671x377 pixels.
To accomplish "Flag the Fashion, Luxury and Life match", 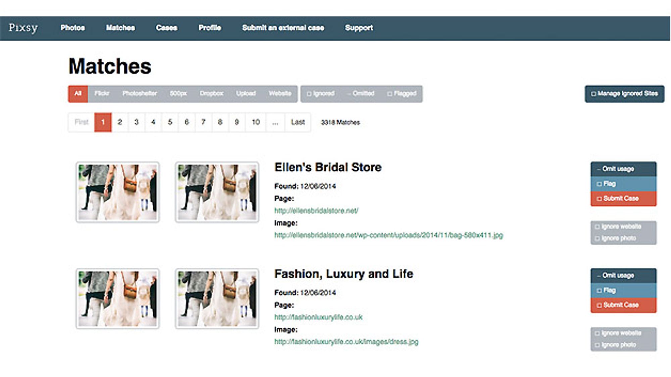I will [623, 290].
